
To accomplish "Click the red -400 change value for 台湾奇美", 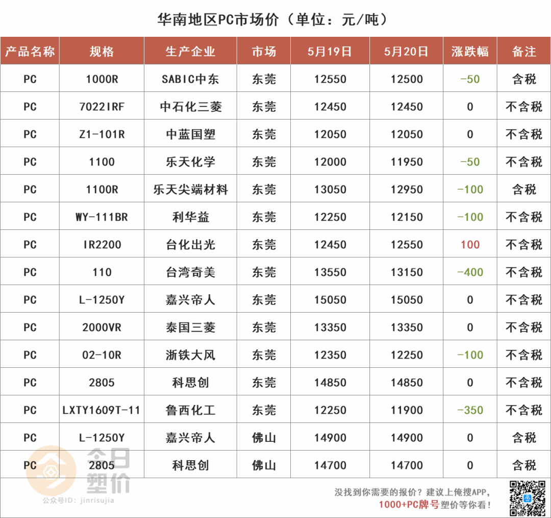I will coord(469,272).
